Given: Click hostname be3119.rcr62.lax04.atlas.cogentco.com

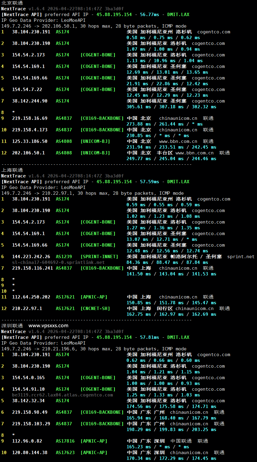Looking at the screenshot, I should tap(62, 395).
